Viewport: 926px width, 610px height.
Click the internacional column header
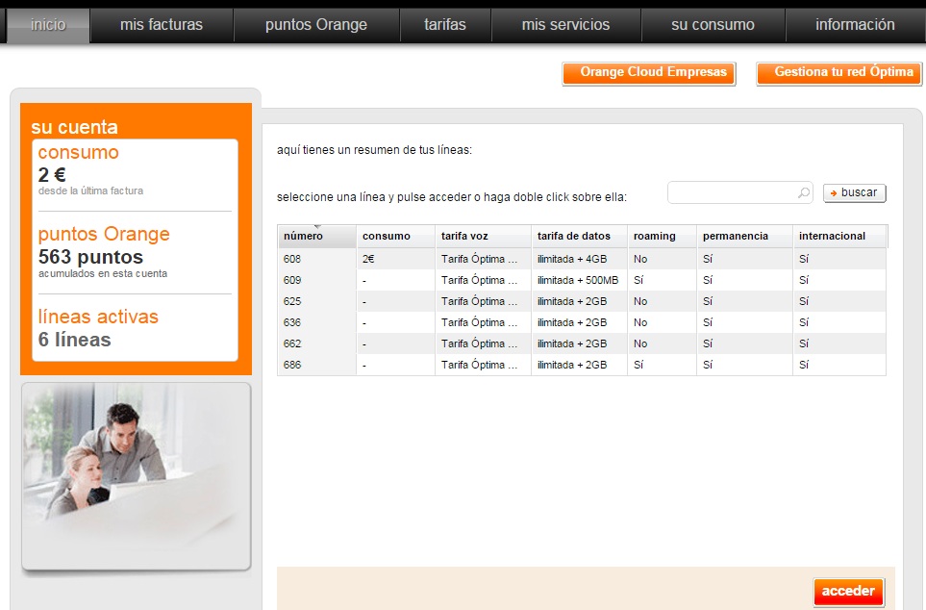[839, 236]
